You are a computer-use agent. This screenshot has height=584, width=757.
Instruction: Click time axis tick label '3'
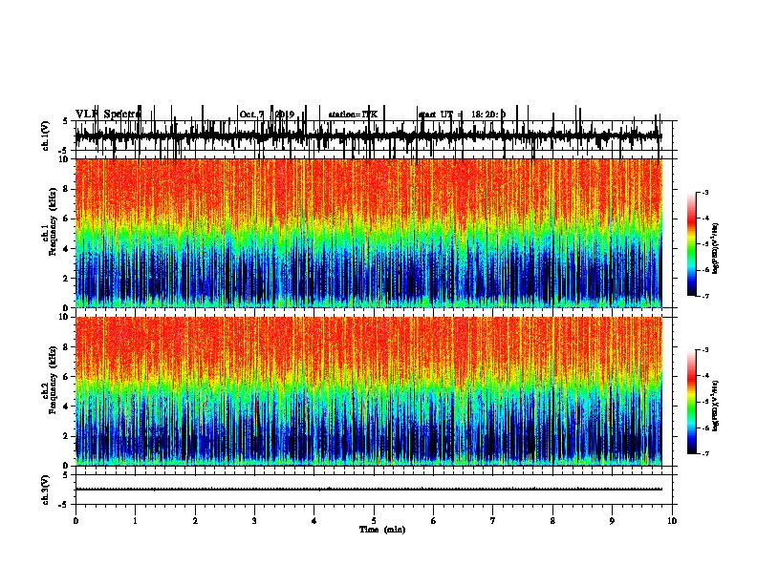tap(254, 521)
